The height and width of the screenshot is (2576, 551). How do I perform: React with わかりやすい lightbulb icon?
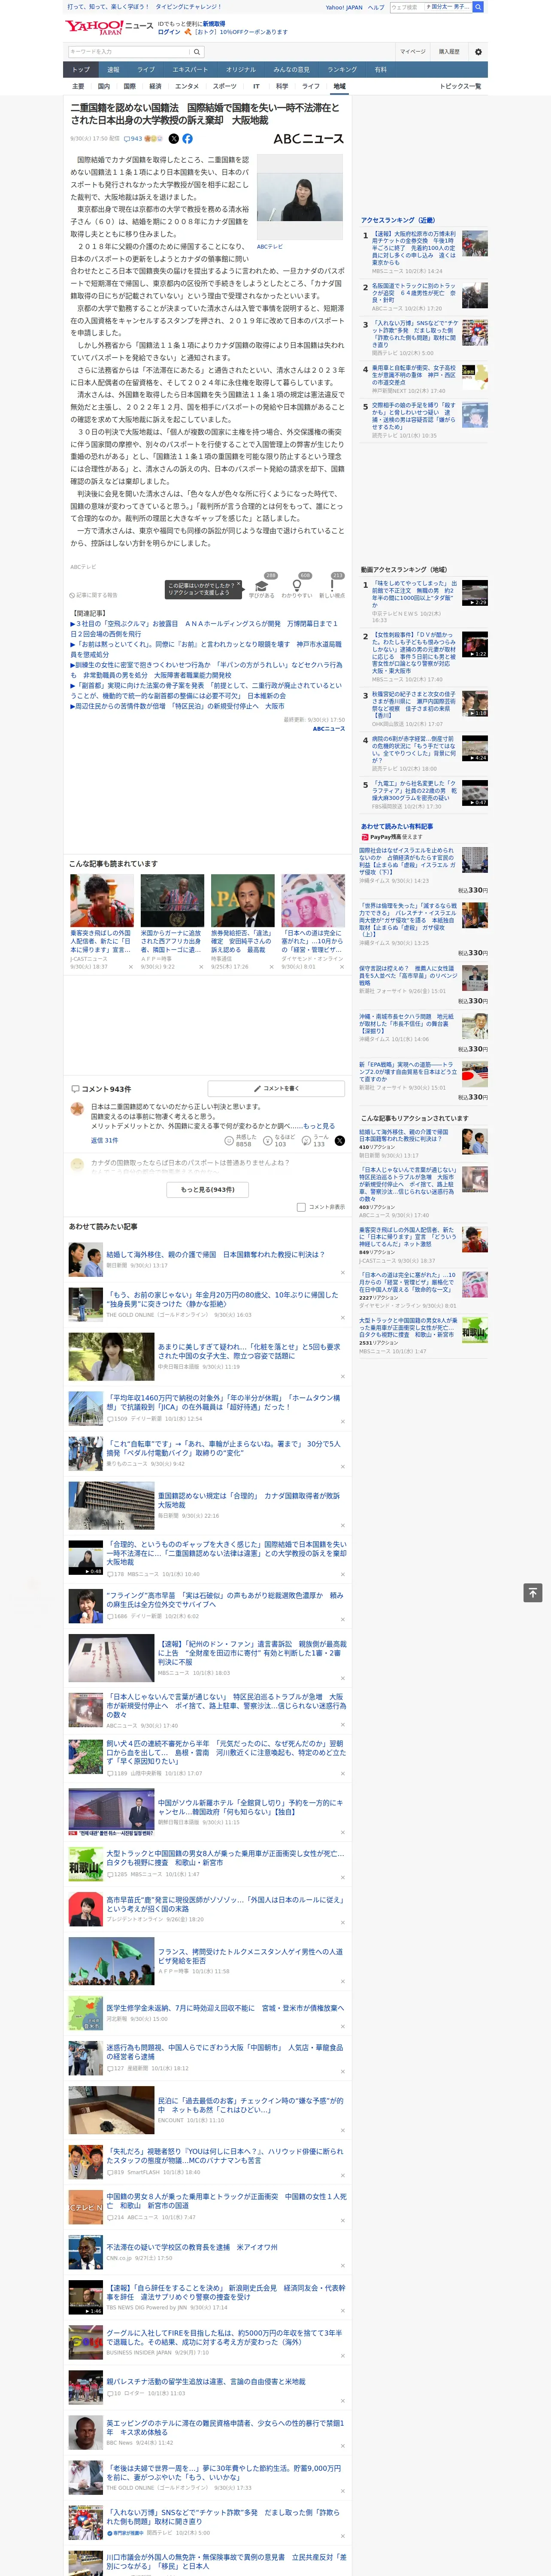(296, 586)
